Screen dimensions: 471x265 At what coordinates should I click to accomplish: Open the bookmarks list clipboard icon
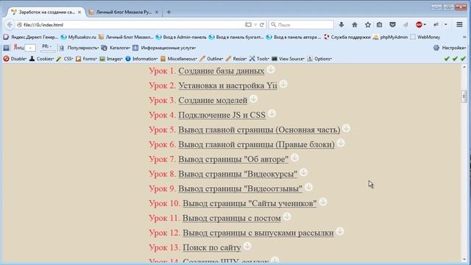point(380,24)
